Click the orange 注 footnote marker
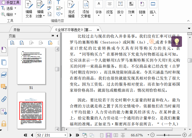 pos(152,41)
